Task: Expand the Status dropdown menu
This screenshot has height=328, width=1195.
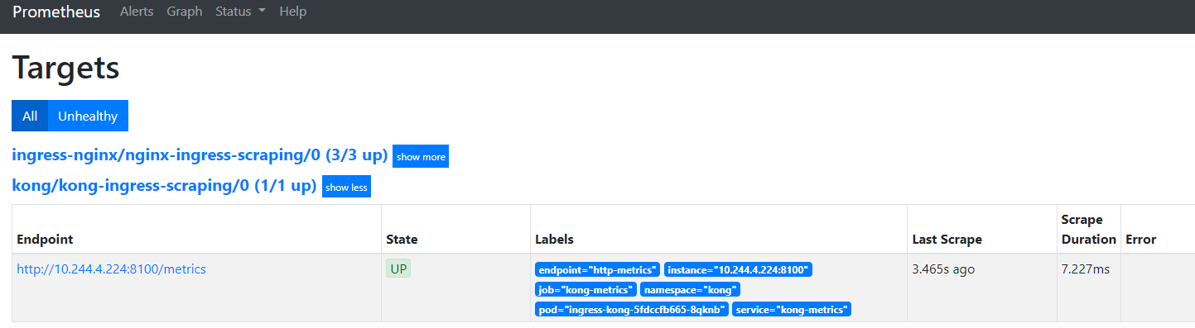Action: point(240,12)
